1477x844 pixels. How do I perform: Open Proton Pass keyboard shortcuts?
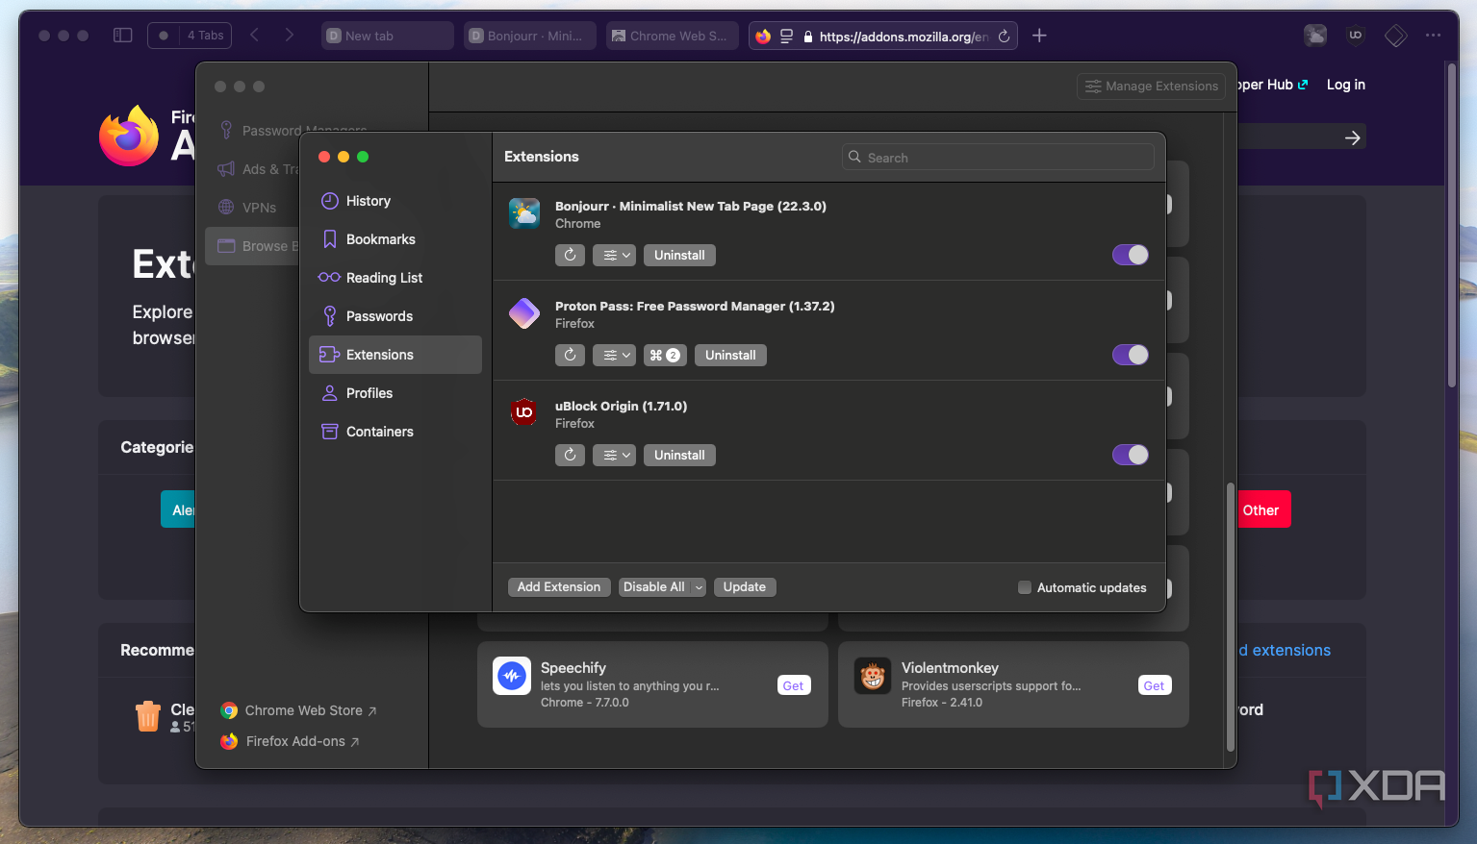(665, 355)
